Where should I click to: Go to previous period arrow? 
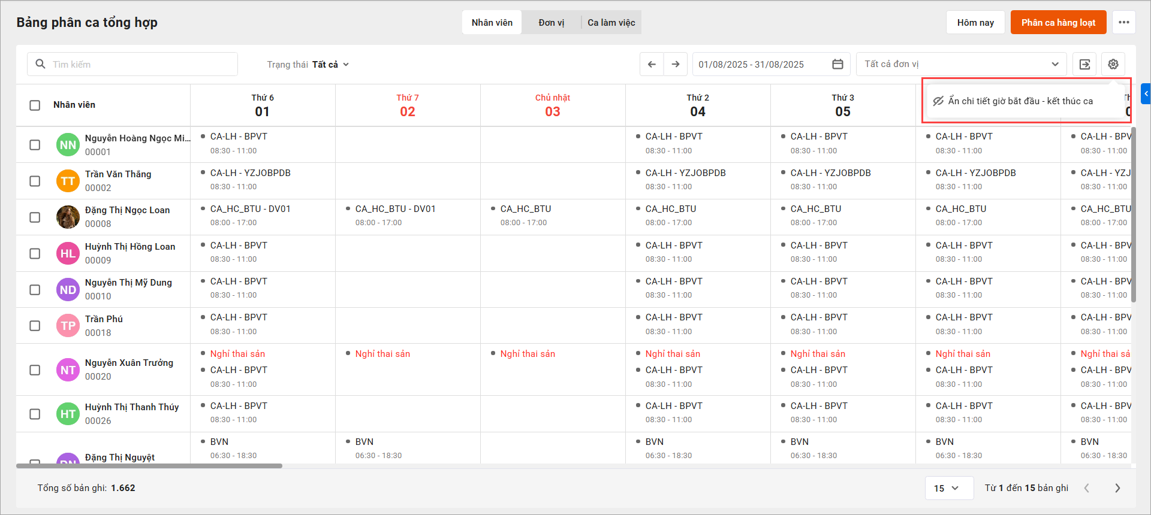652,64
